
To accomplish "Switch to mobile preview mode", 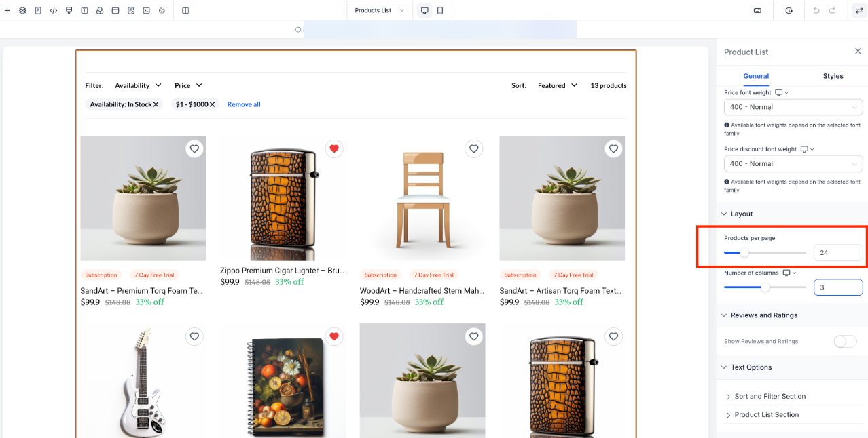I will pos(440,10).
